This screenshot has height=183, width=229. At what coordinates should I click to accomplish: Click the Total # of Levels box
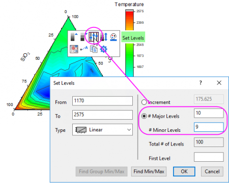point(209,142)
